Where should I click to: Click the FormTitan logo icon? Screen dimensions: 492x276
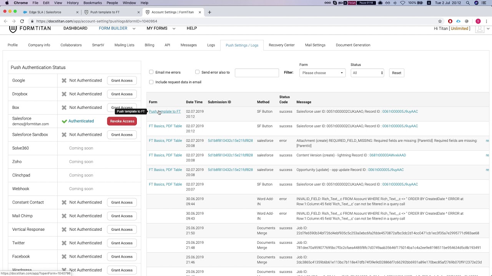[13, 29]
